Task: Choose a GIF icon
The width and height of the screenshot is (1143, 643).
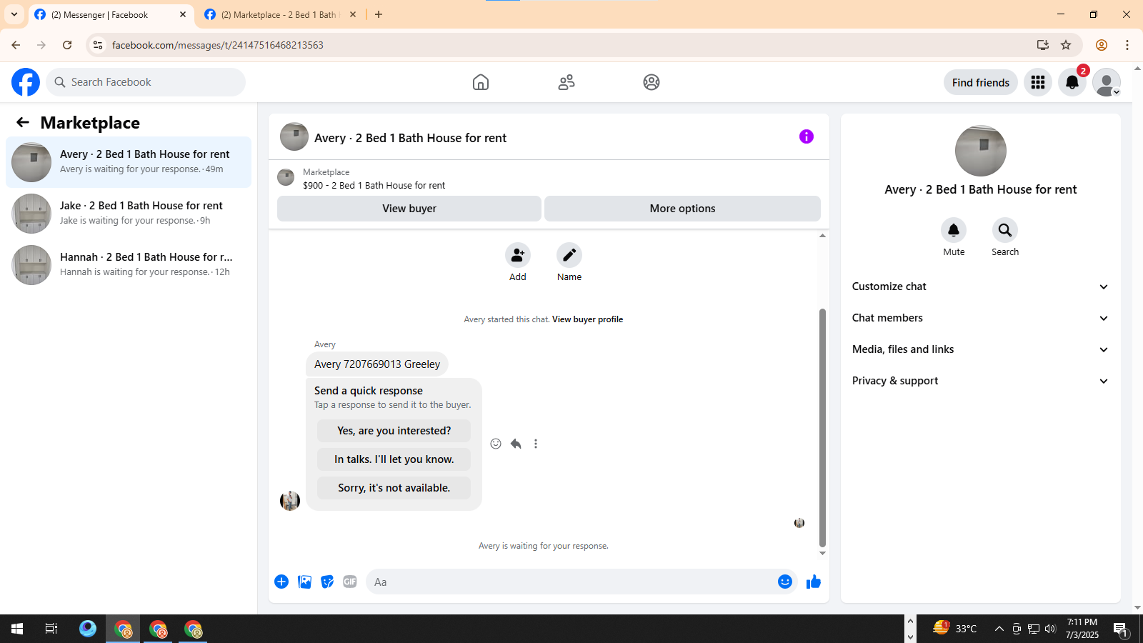Action: coord(350,582)
